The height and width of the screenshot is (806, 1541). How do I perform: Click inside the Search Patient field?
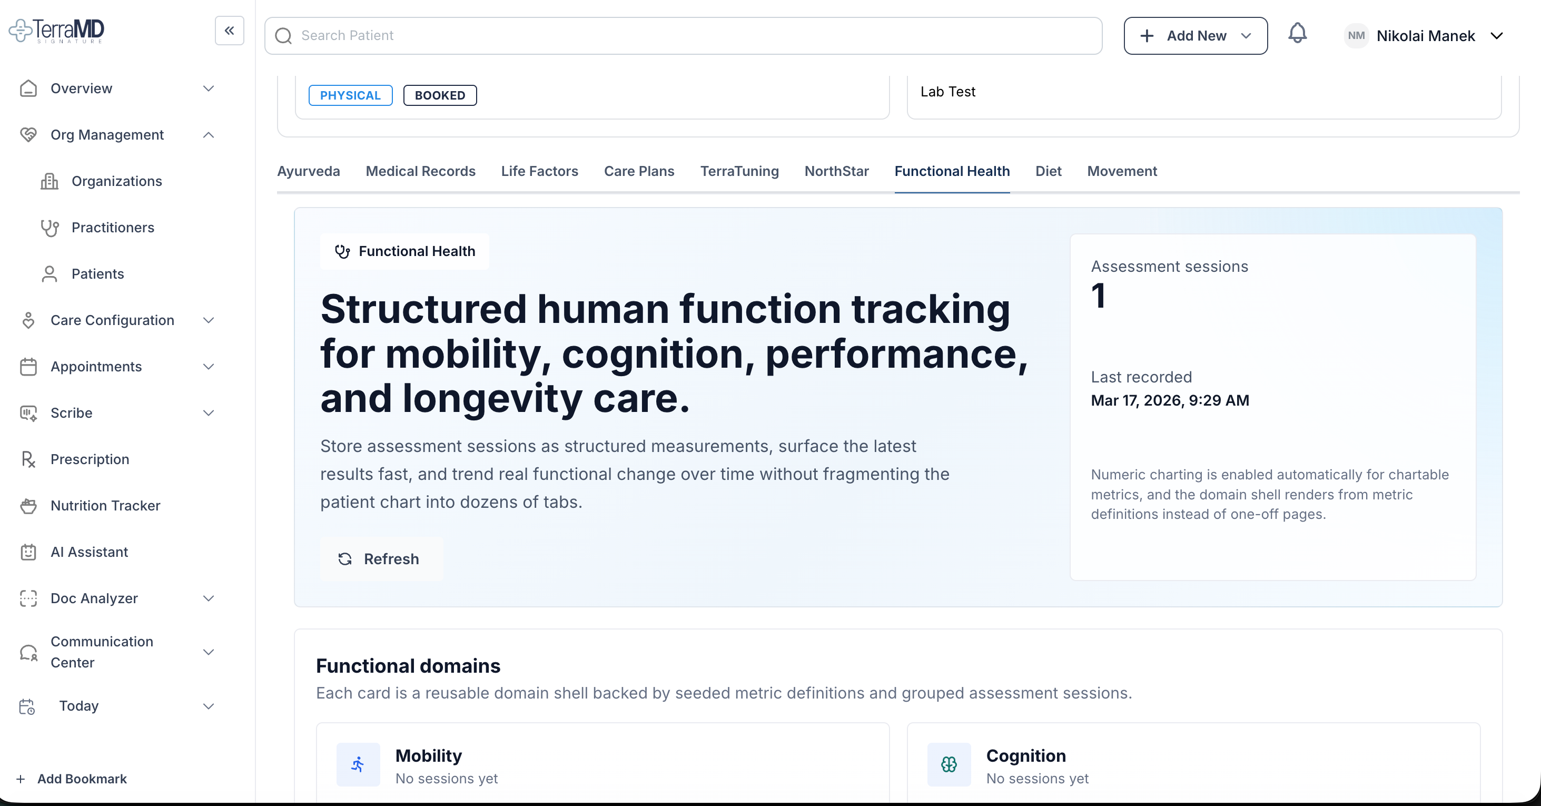598,35
